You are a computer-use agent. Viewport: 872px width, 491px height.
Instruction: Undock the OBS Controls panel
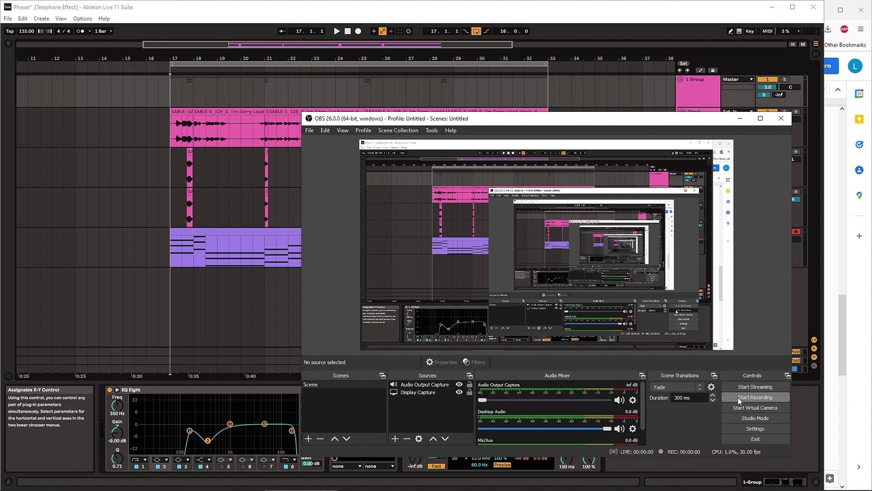click(x=788, y=376)
